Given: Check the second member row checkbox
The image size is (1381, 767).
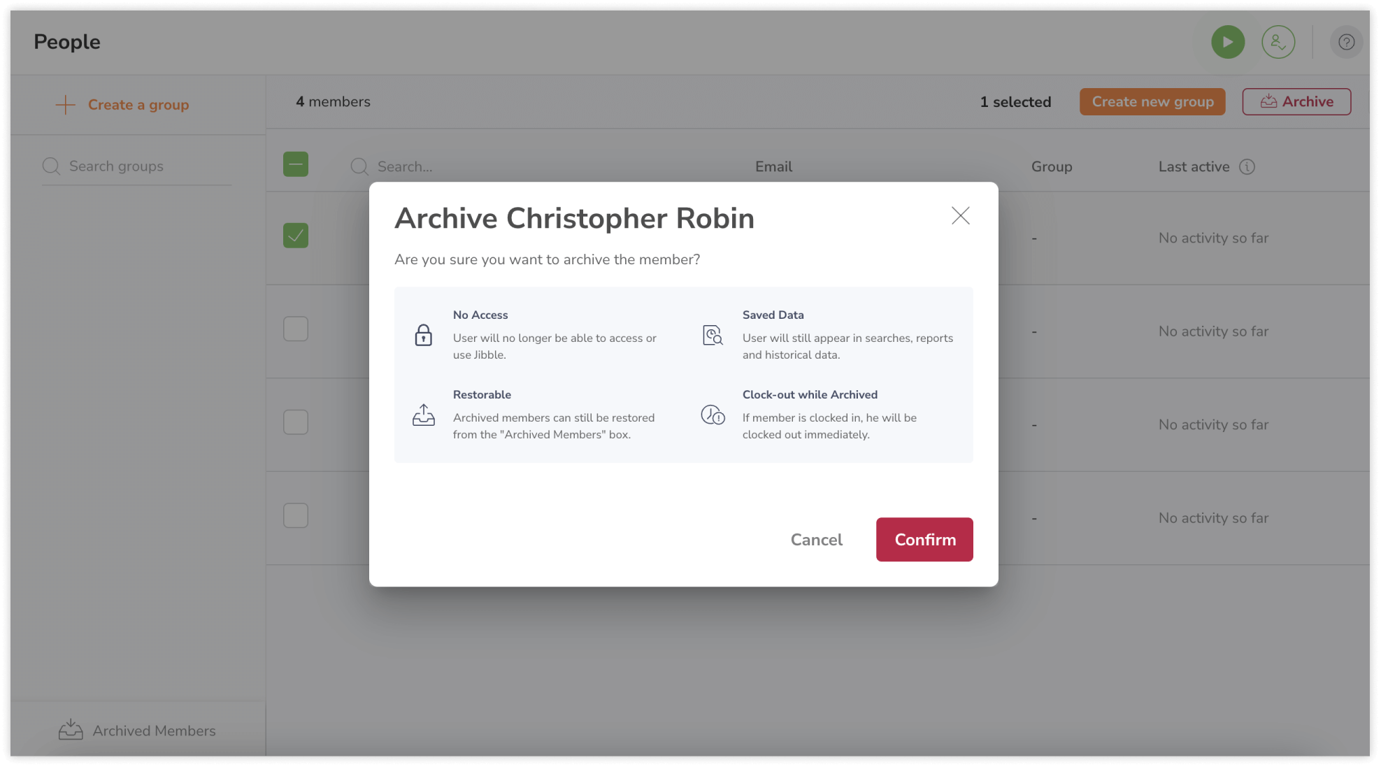Looking at the screenshot, I should (x=296, y=329).
